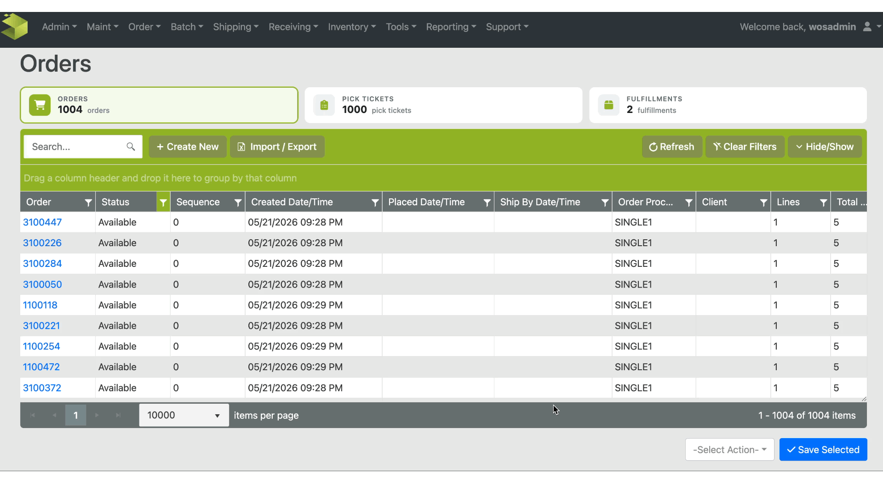Open the Ship By Date/Time filter icon
This screenshot has width=883, height=496.
(605, 202)
